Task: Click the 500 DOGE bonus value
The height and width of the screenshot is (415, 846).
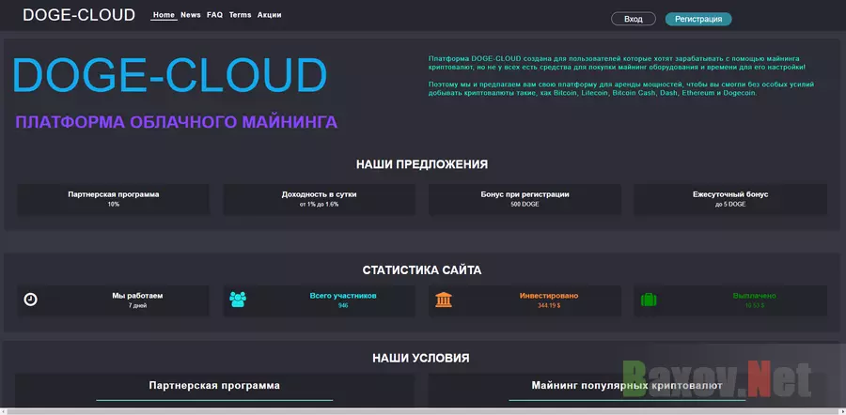Action: pos(525,205)
